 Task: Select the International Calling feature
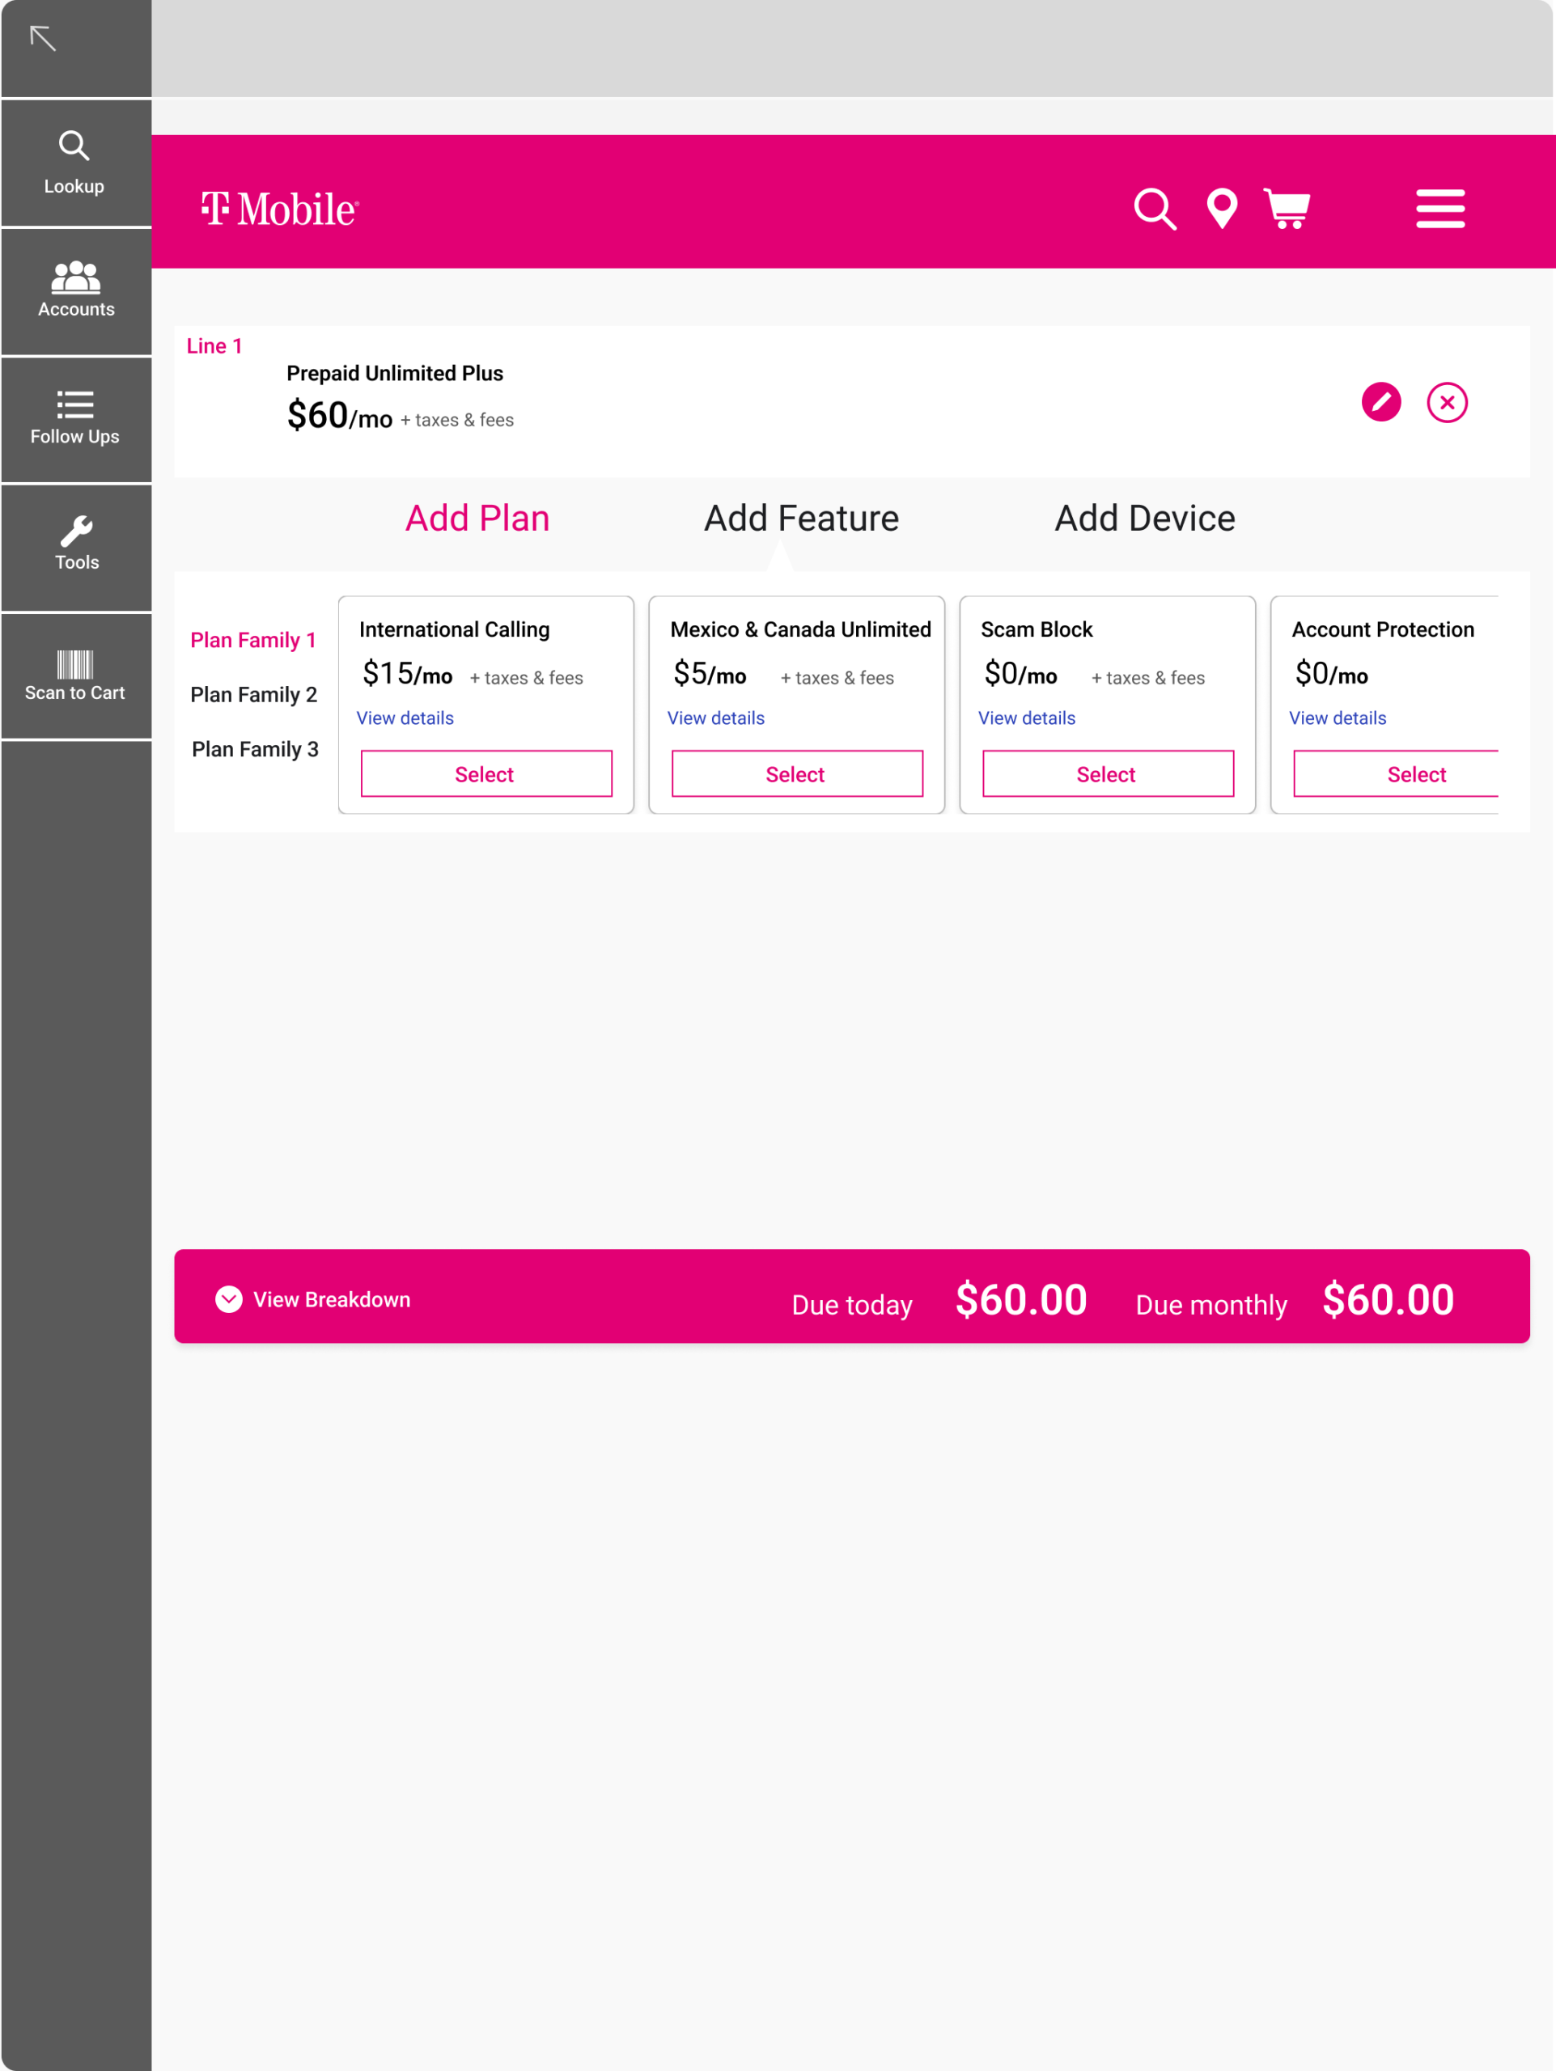click(x=486, y=773)
